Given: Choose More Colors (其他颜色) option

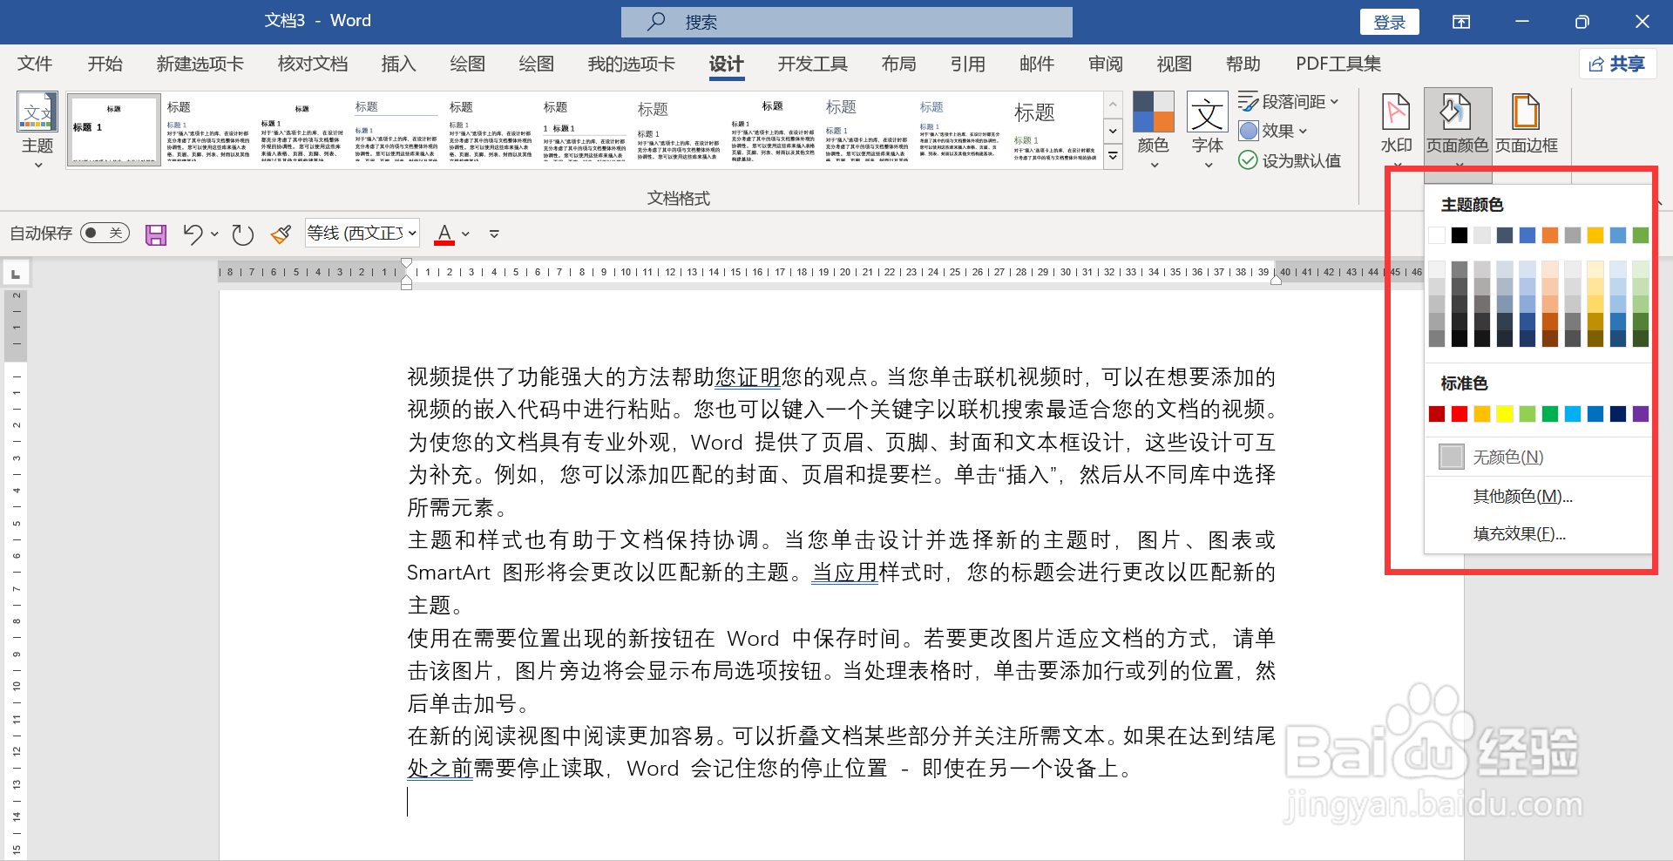Looking at the screenshot, I should 1522,496.
